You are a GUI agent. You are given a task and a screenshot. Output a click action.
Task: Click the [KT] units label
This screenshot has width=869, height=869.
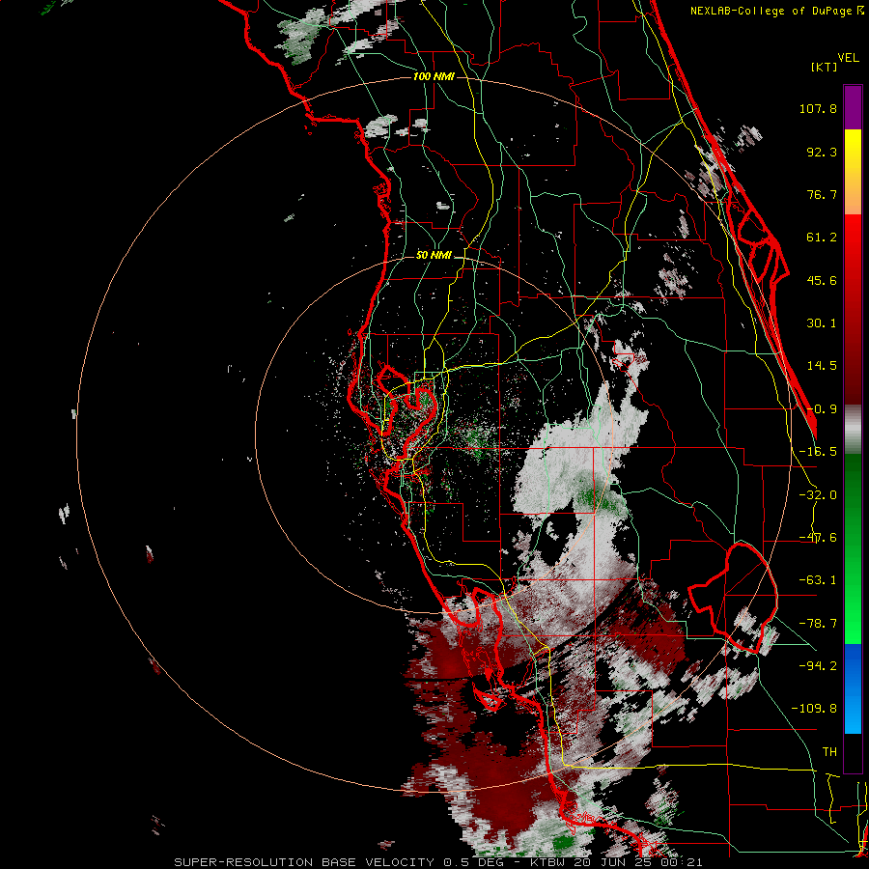[824, 67]
